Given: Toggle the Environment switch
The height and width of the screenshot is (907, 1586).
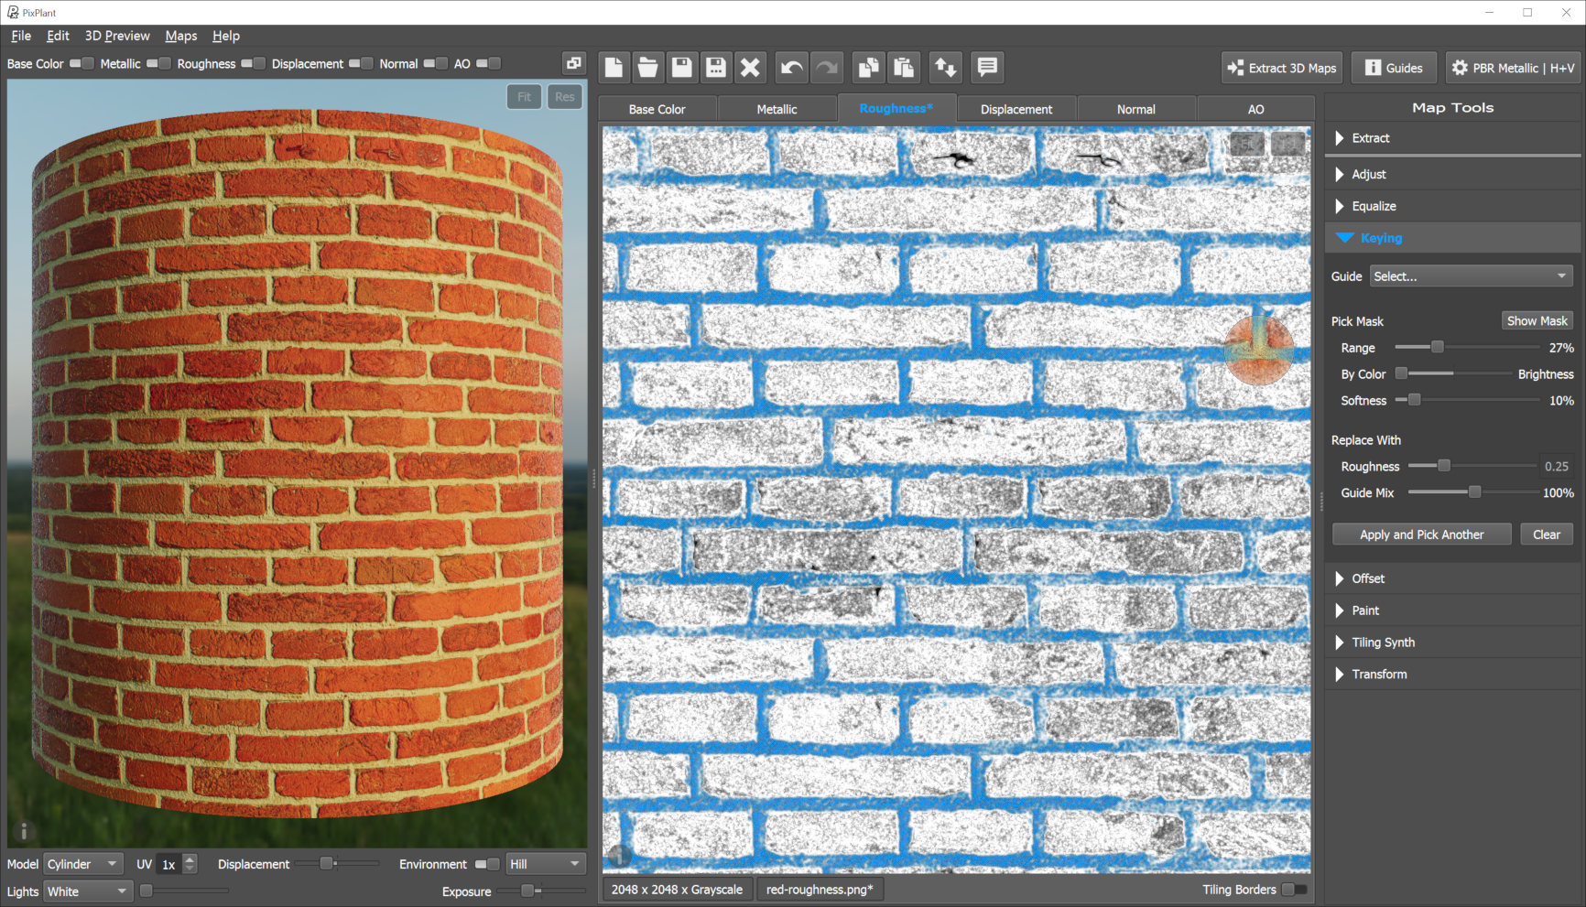Looking at the screenshot, I should click(x=487, y=865).
